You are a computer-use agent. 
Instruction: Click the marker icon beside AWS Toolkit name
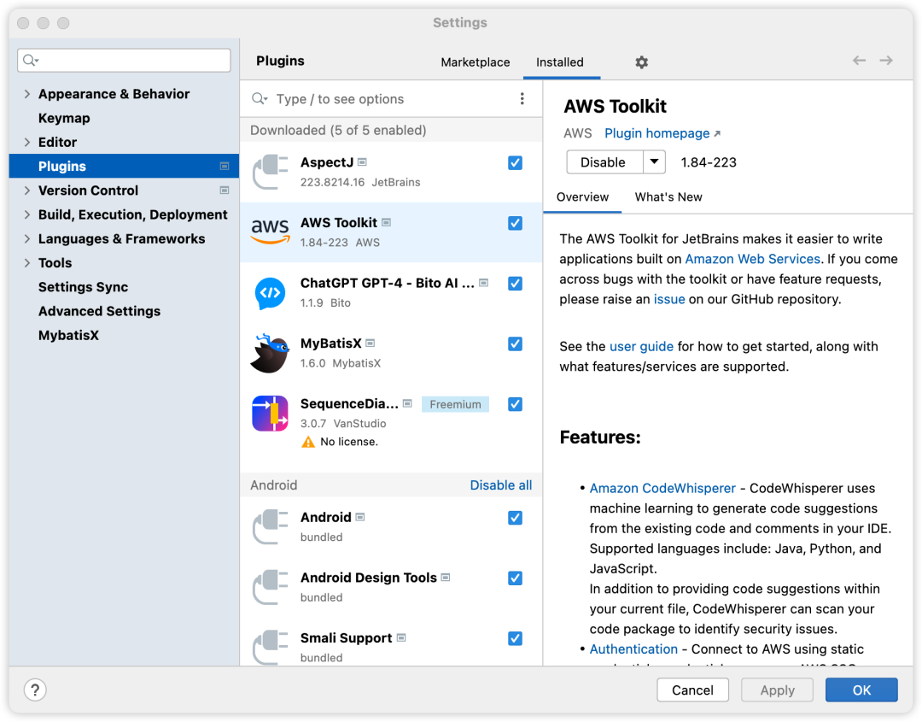[x=387, y=222]
